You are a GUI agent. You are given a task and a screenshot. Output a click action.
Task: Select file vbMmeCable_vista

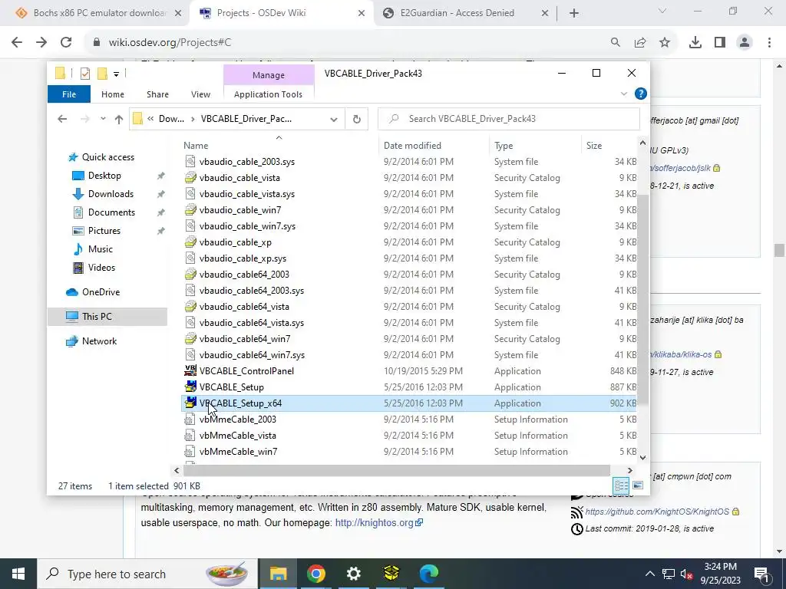click(238, 436)
